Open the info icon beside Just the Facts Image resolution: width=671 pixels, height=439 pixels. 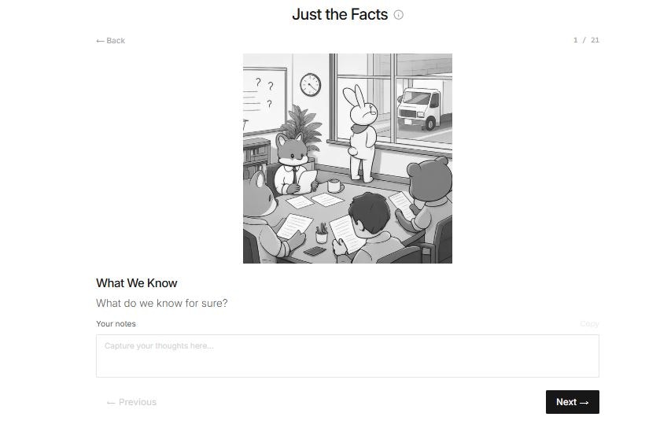point(398,15)
